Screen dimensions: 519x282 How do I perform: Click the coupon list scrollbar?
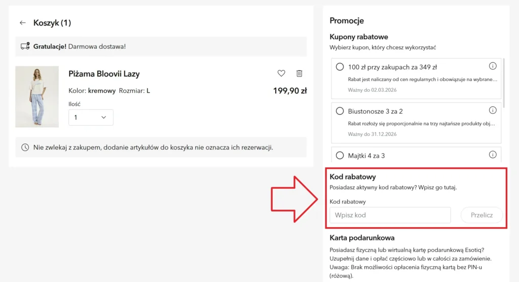(504, 83)
